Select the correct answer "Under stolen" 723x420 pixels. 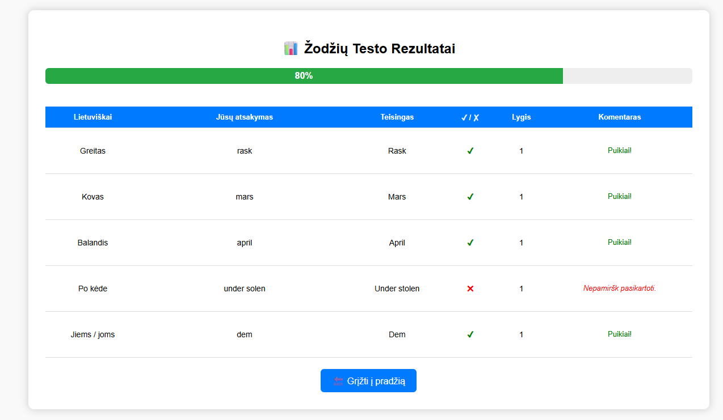[x=397, y=289]
